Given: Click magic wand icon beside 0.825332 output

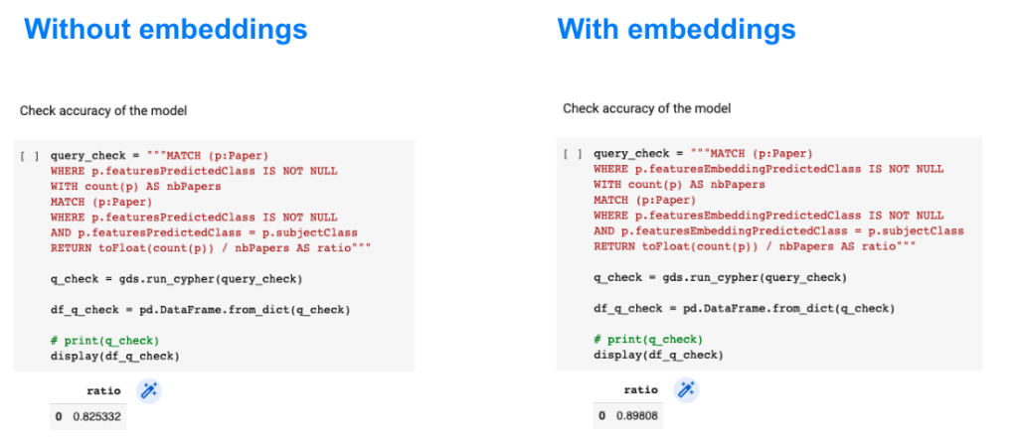Looking at the screenshot, I should [x=148, y=391].
